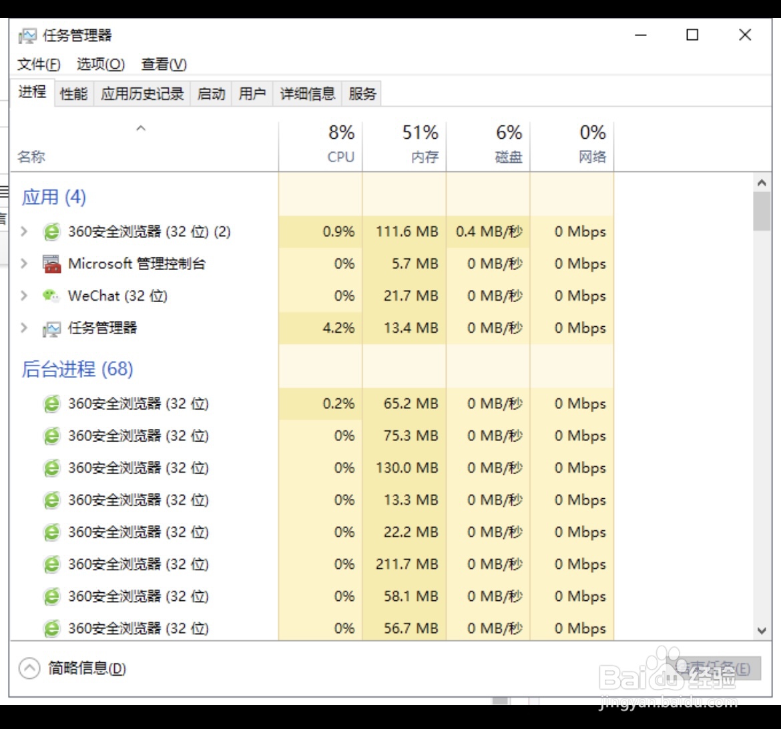The height and width of the screenshot is (729, 781).
Task: Switch to the 性能 tab
Action: [72, 93]
